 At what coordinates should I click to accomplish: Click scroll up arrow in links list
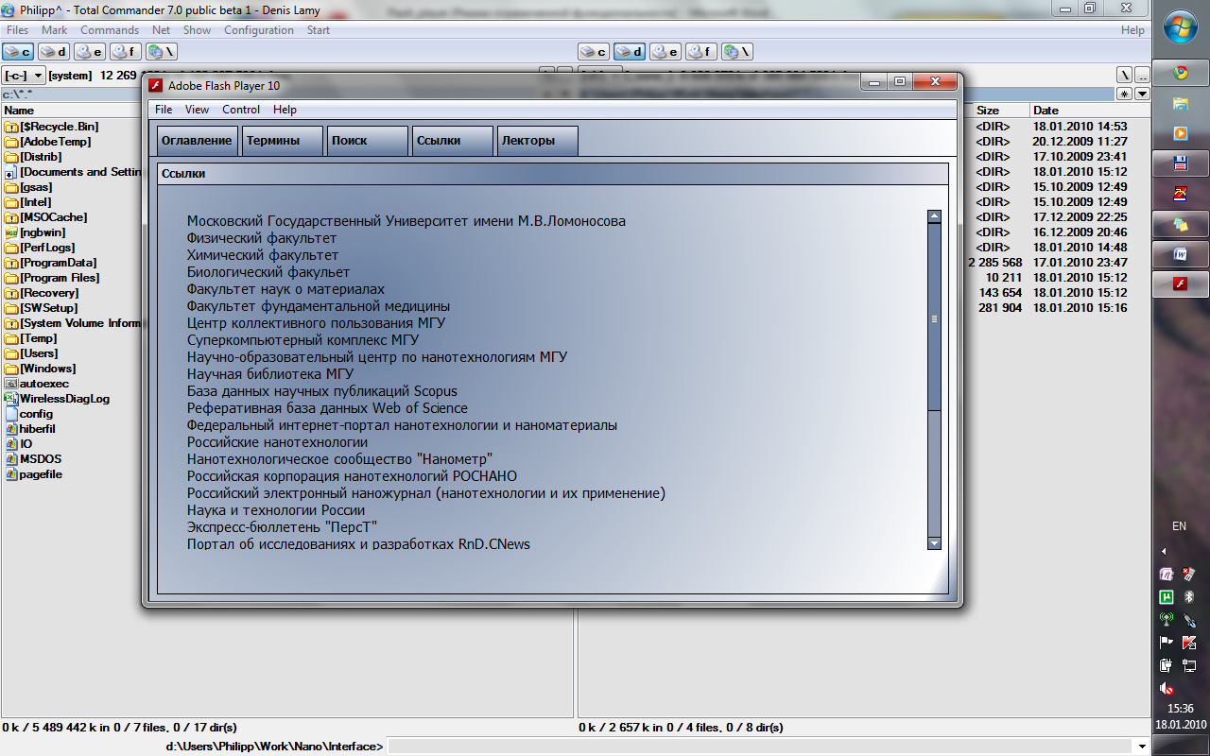(935, 216)
